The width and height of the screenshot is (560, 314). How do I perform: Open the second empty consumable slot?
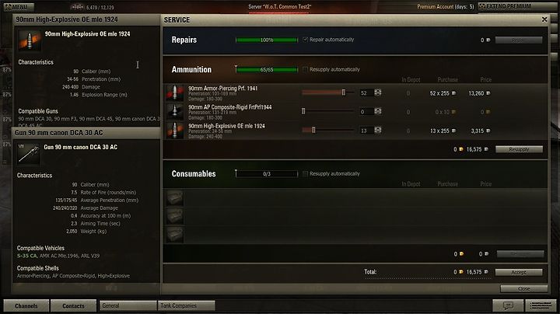pos(175,216)
